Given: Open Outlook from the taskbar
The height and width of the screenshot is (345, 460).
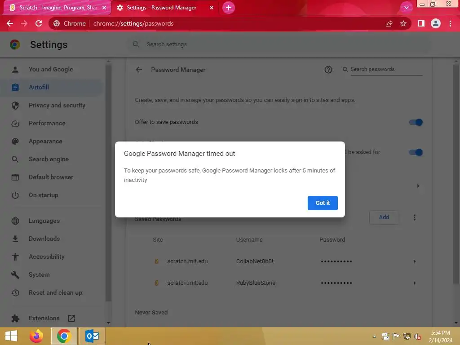Looking at the screenshot, I should point(92,336).
